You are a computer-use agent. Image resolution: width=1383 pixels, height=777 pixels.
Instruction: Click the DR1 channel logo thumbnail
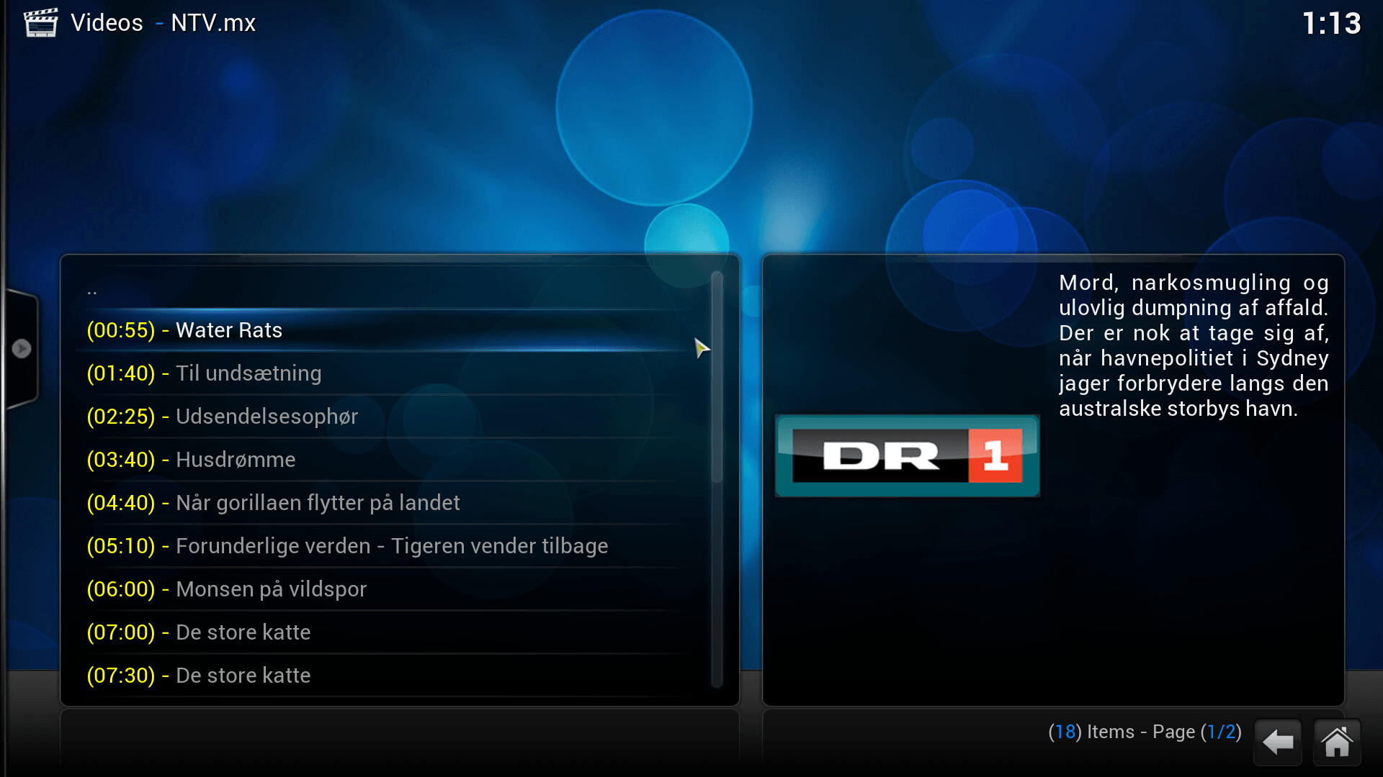click(x=907, y=455)
